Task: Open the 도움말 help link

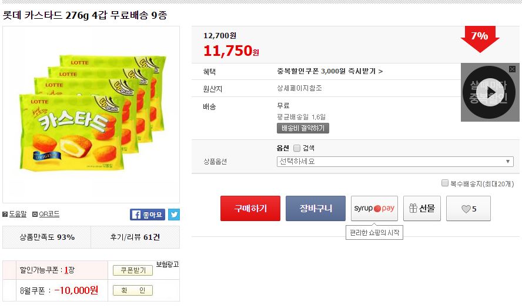Action: pyautogui.click(x=15, y=215)
